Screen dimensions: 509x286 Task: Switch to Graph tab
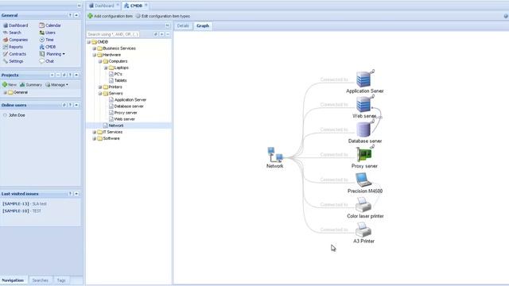click(x=203, y=25)
